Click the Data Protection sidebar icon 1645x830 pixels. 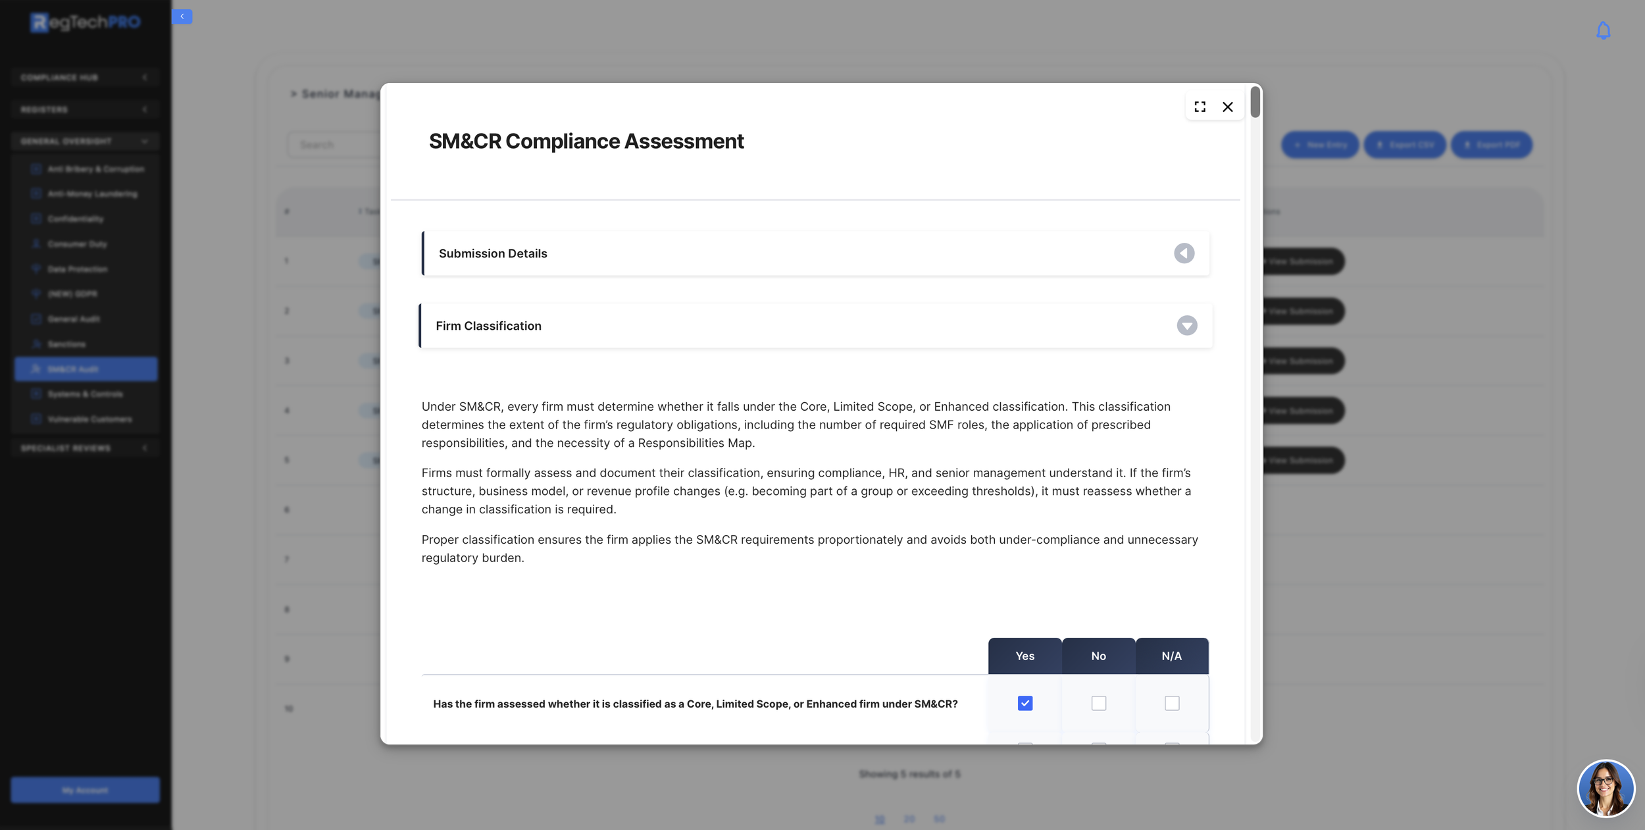[x=37, y=269]
